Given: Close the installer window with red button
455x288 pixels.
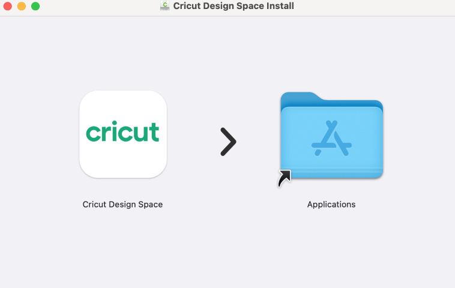Looking at the screenshot, I should 8,6.
